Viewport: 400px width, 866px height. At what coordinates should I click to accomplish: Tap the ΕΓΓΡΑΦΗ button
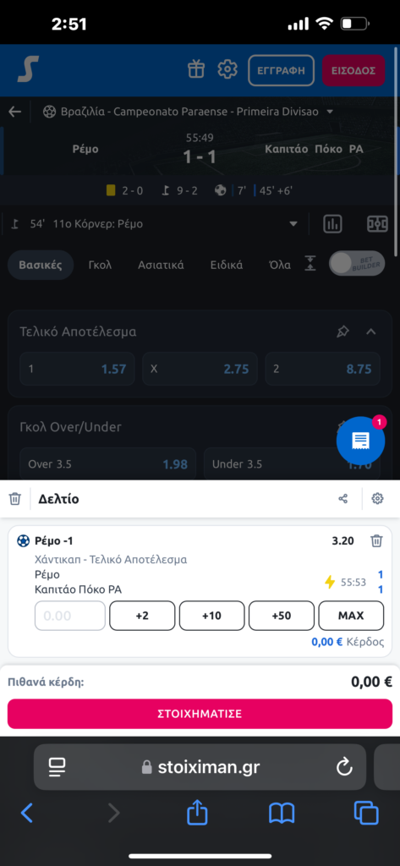click(x=282, y=70)
